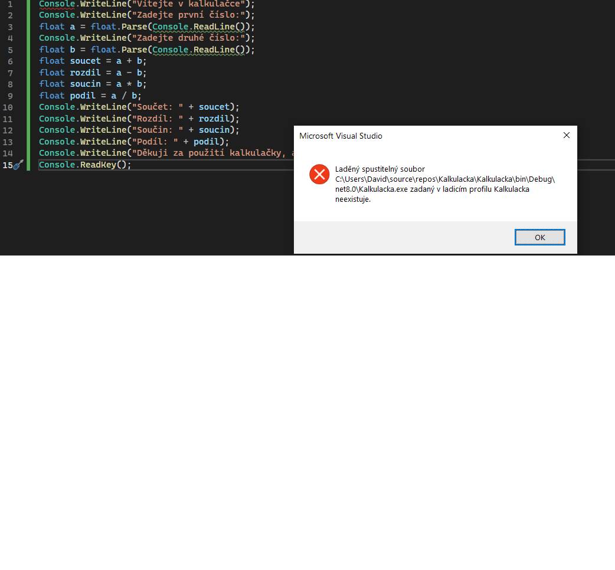
Task: Click the 'float a' declaration on line 3
Action: tap(147, 27)
